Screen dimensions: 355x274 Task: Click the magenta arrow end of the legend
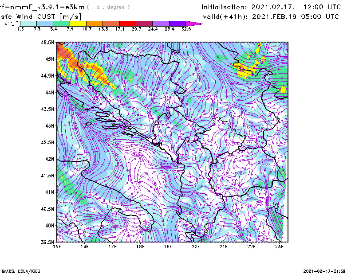click(194, 23)
